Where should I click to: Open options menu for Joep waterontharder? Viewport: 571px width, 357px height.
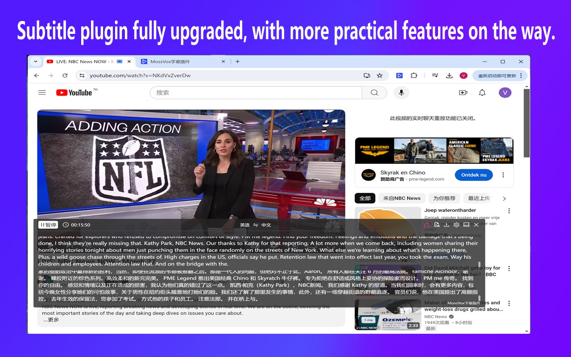point(509,211)
